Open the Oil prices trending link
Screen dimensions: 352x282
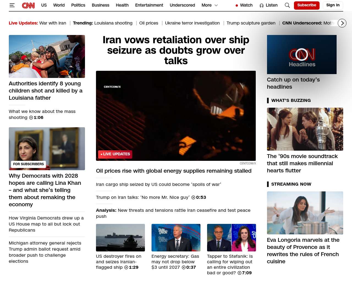tap(148, 23)
